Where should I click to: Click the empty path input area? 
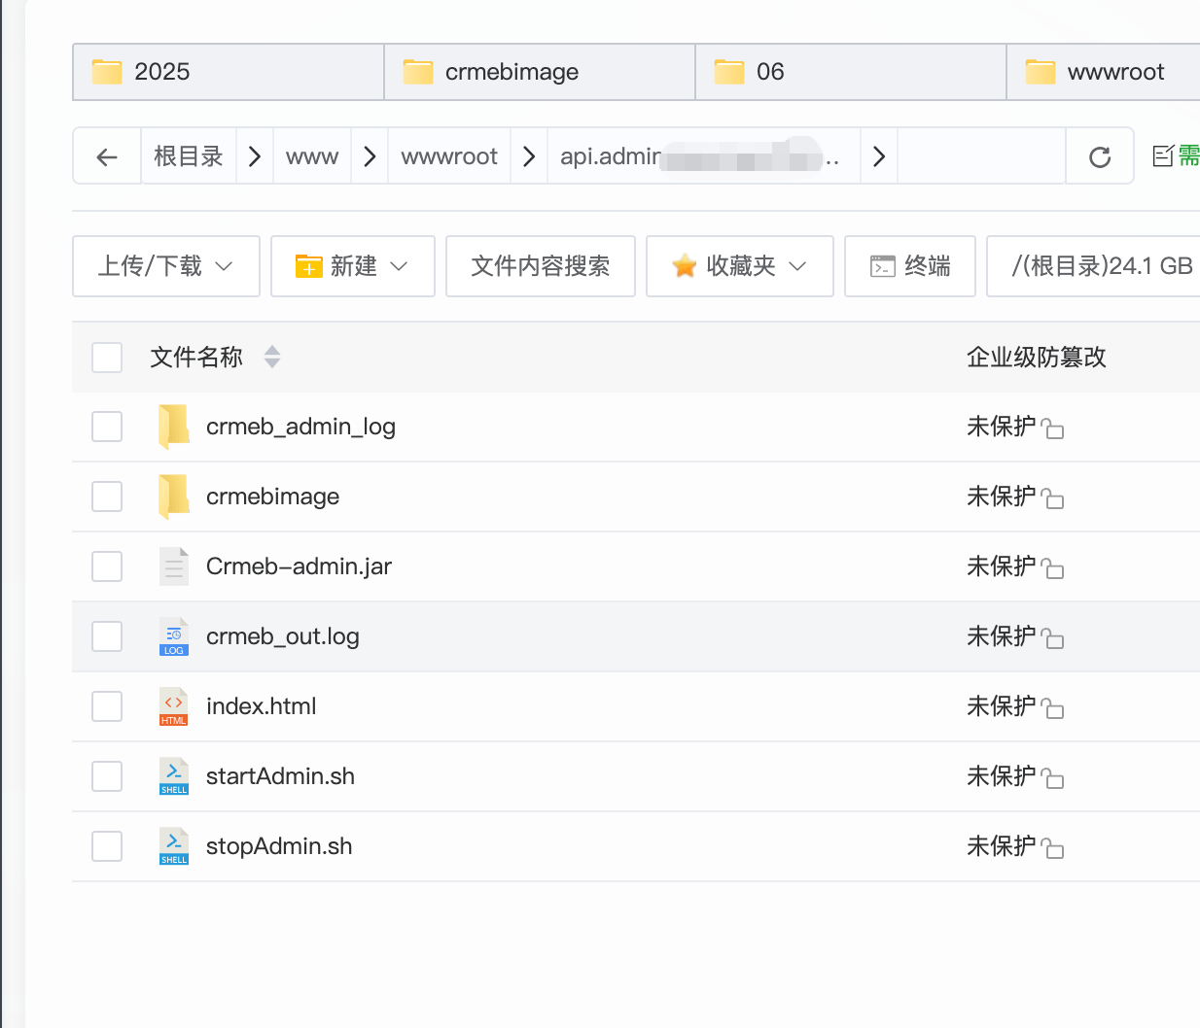tap(981, 156)
